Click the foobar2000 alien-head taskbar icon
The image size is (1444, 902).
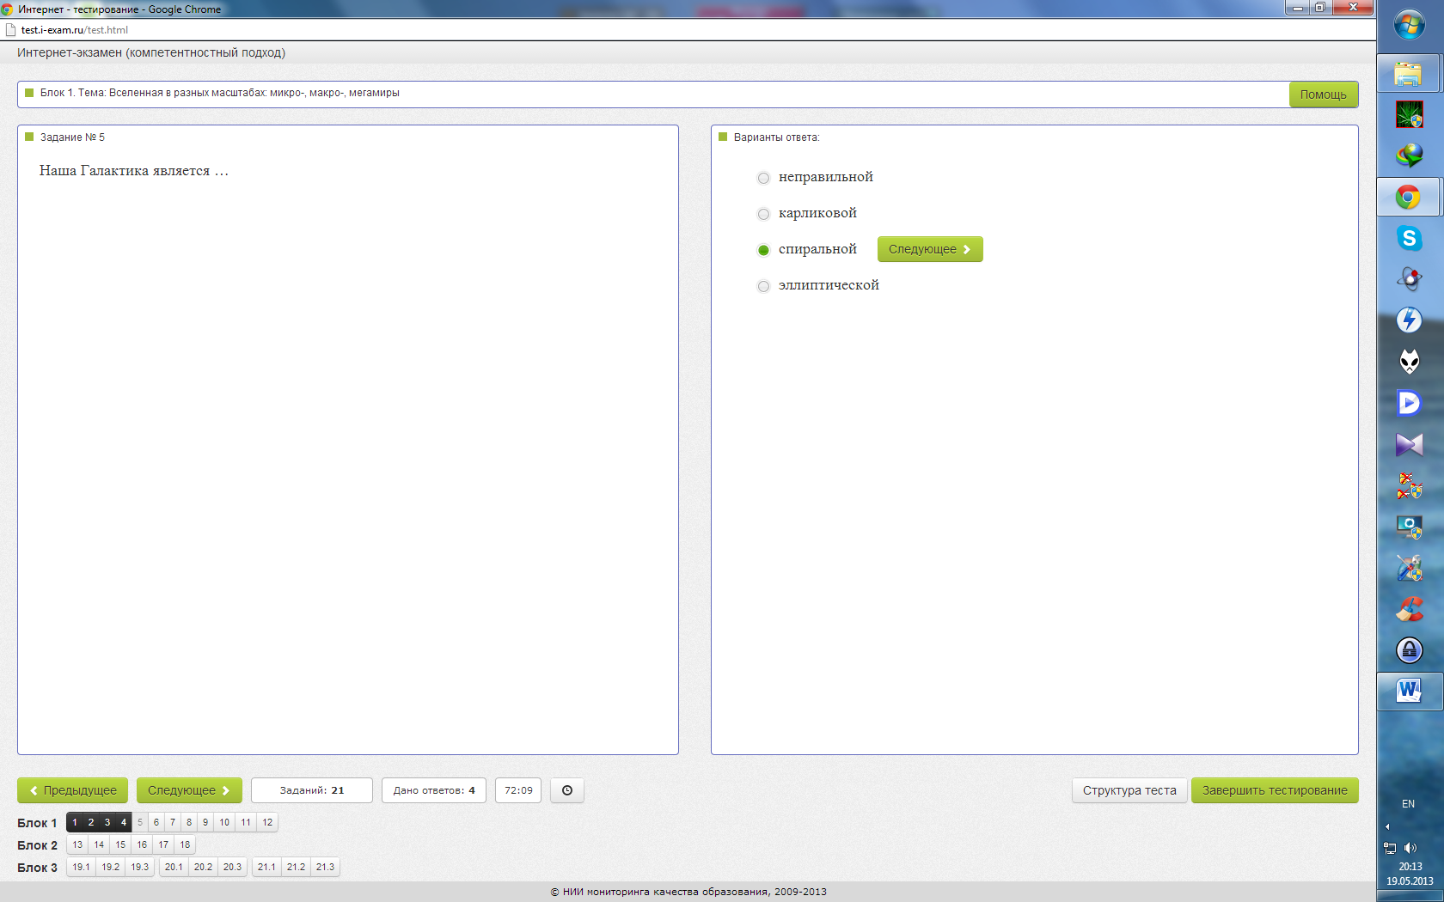point(1409,362)
